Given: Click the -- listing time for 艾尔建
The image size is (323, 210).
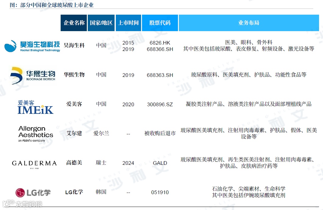Looking at the screenshot, I should point(128,134).
